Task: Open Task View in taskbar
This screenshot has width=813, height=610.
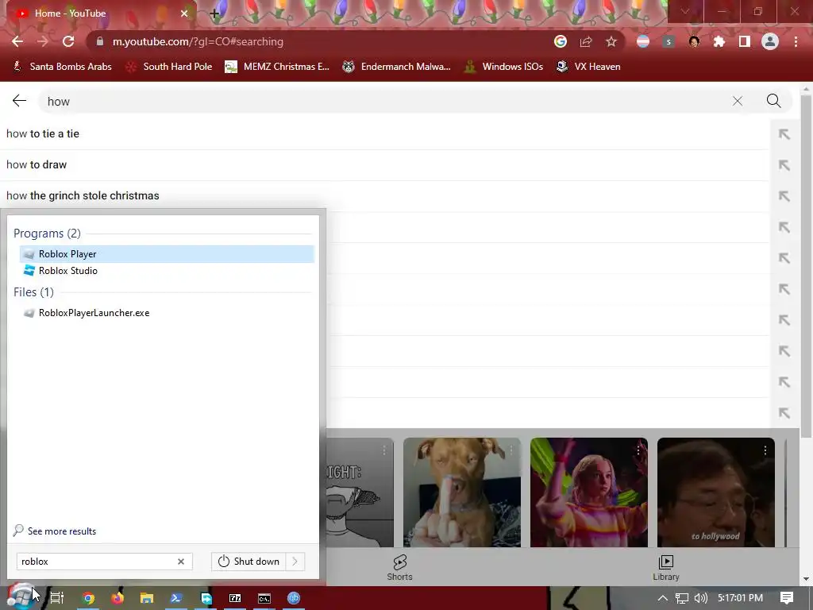Action: point(57,598)
